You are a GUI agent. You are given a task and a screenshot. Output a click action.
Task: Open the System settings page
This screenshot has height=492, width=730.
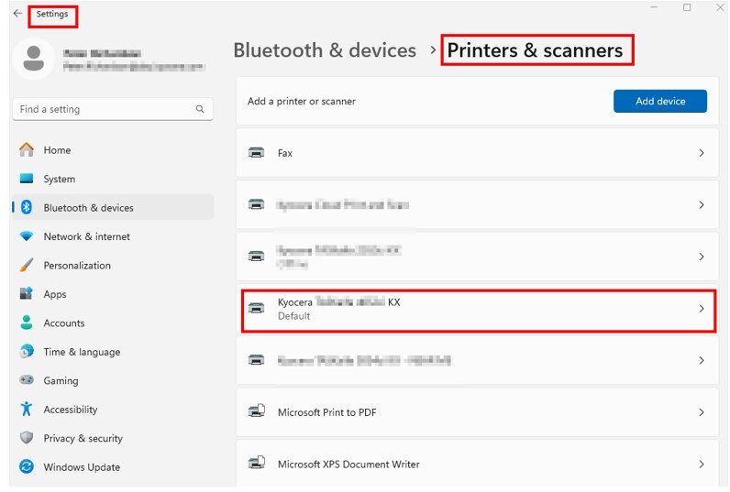(x=113, y=179)
